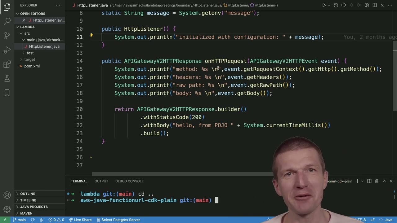397x223 pixels.
Task: Switch to the DEBUG CONSOLE panel tab
Action: click(x=129, y=181)
